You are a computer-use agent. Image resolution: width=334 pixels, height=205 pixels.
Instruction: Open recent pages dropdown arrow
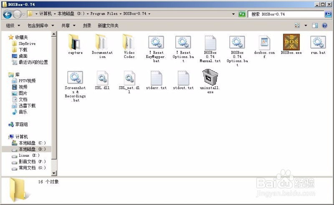24,14
